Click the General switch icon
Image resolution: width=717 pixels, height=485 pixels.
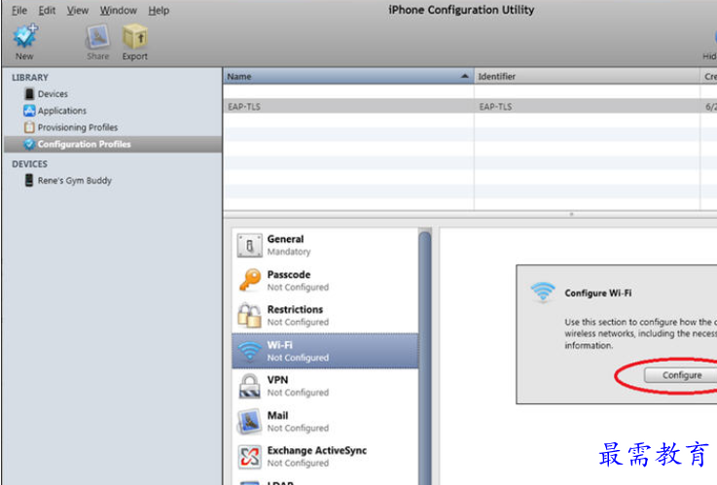pyautogui.click(x=250, y=245)
